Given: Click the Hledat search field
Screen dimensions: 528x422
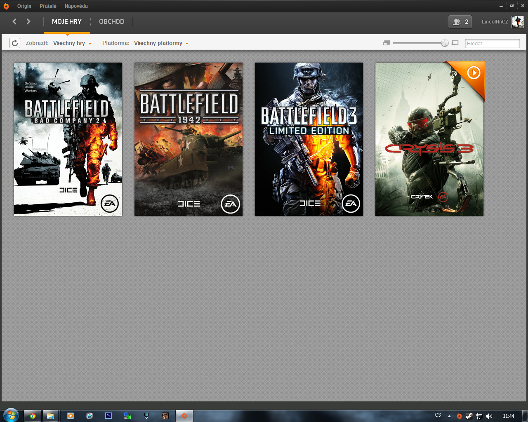Looking at the screenshot, I should 492,44.
